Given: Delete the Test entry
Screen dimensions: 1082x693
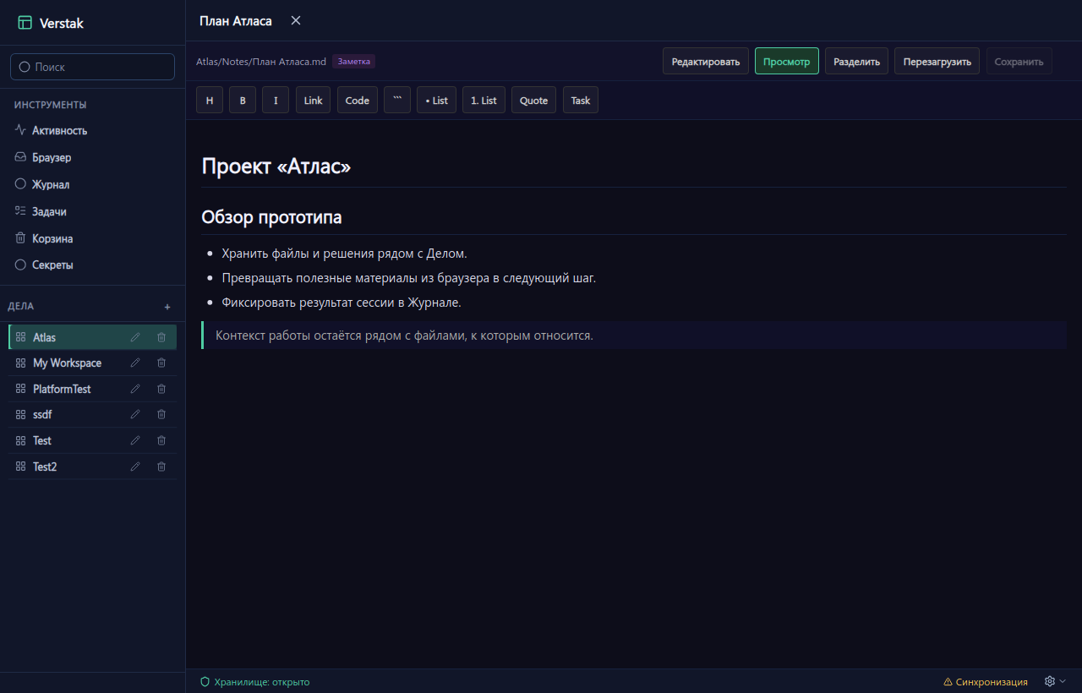Looking at the screenshot, I should click(161, 440).
